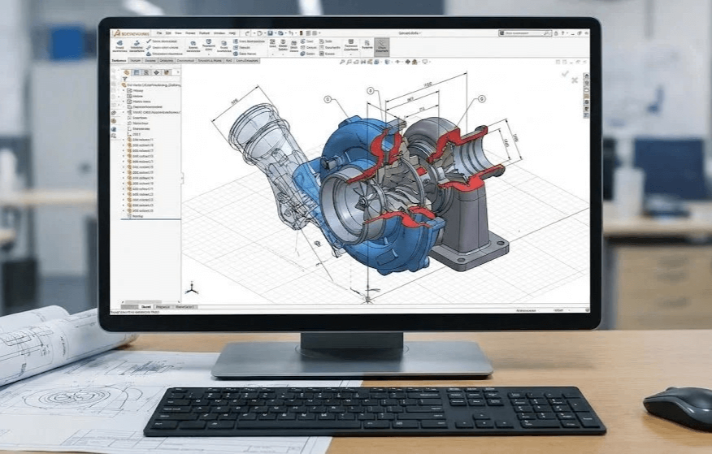Select the balloon annotation above blue housing
712x454 pixels.
(x=328, y=99)
